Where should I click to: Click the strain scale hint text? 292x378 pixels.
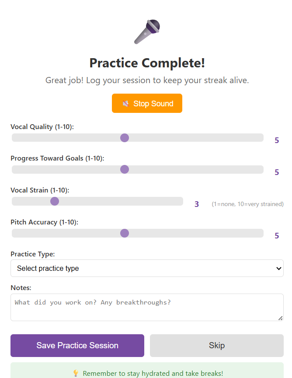point(247,204)
